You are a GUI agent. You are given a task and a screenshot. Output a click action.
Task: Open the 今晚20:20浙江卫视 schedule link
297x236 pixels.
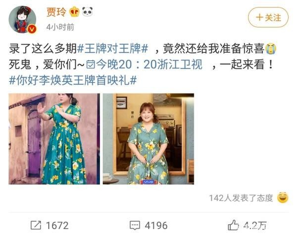click(x=145, y=65)
